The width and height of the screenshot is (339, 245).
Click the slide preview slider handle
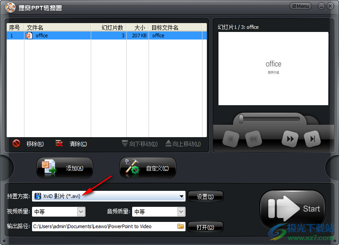(x=241, y=119)
